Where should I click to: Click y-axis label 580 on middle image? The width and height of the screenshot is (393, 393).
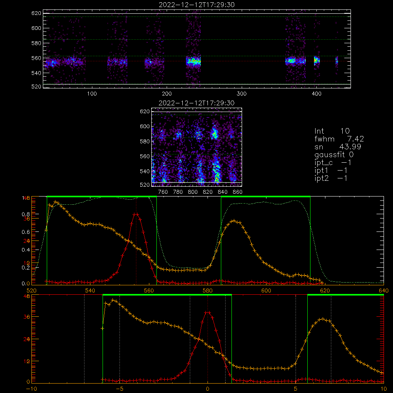point(145,141)
